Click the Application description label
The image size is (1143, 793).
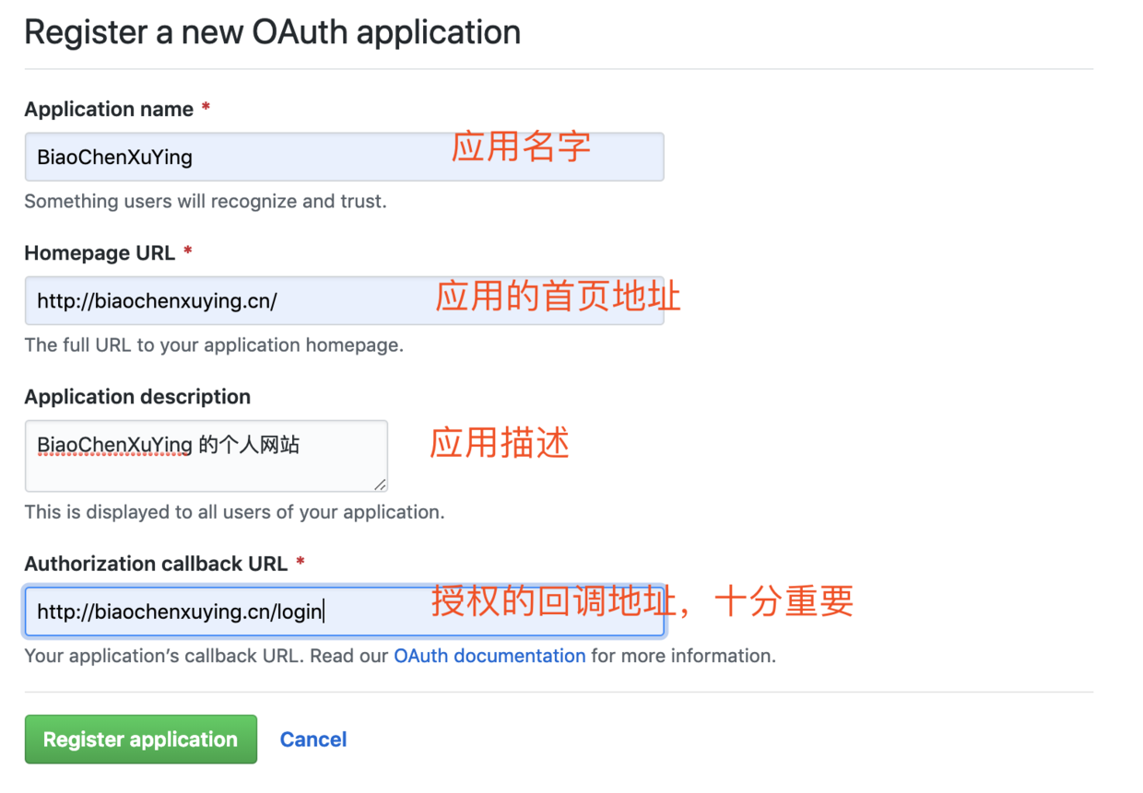tap(137, 397)
